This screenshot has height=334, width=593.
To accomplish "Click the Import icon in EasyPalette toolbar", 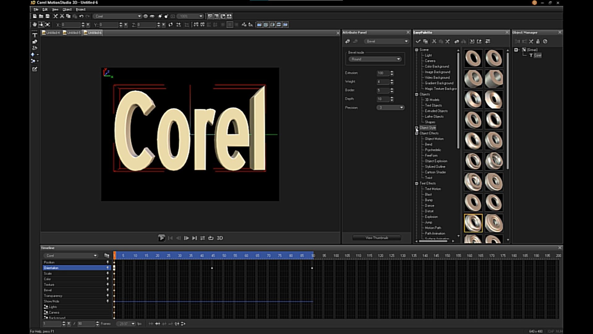I will (x=472, y=41).
